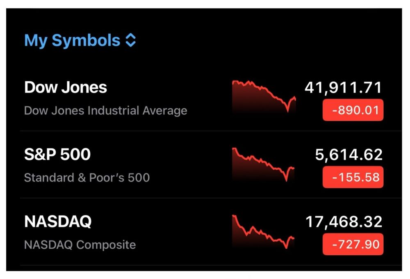Select the NASDAQ symbol name
Screen dimensions: 410x279
(x=58, y=222)
